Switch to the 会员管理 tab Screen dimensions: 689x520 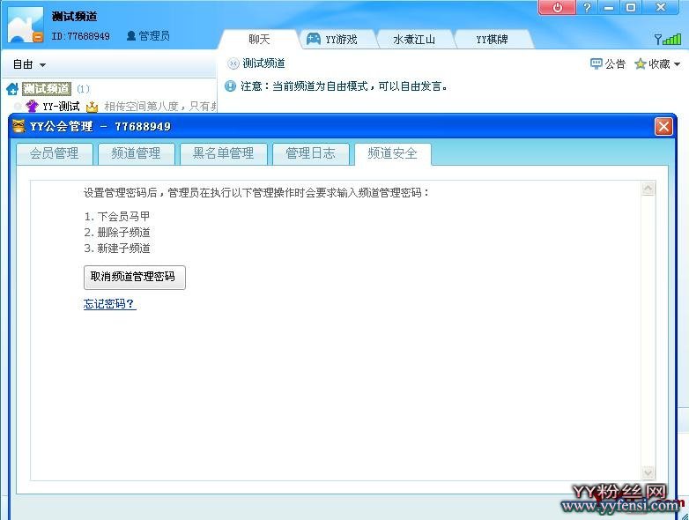pyautogui.click(x=54, y=153)
